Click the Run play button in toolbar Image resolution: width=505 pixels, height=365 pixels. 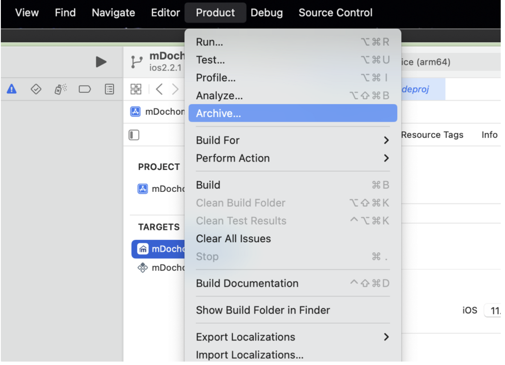coord(101,62)
